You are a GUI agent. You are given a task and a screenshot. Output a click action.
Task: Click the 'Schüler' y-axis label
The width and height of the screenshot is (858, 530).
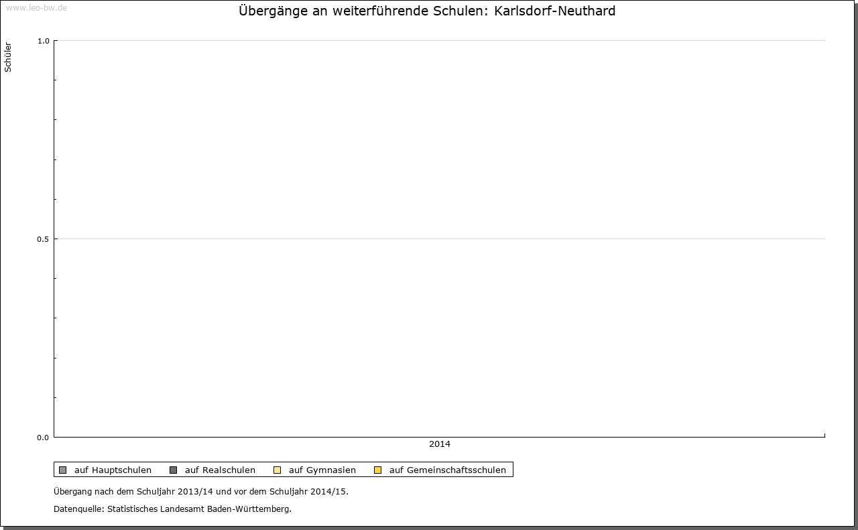8,57
